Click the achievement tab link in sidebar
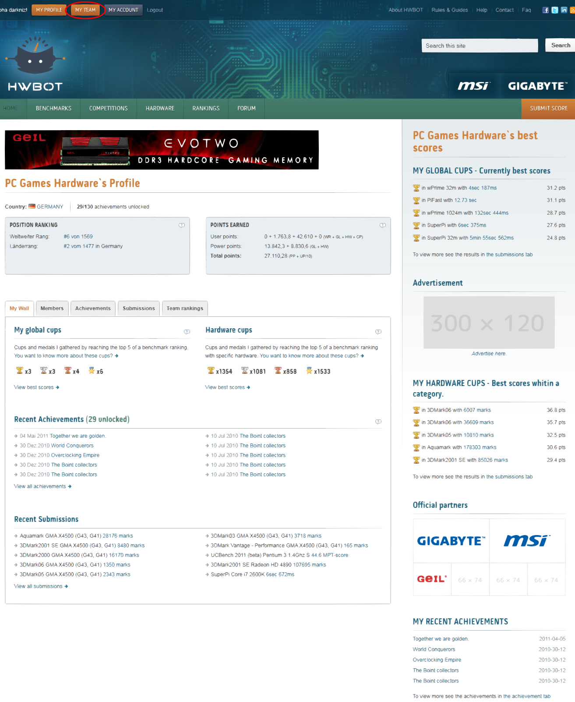575x702 pixels. 527,696
